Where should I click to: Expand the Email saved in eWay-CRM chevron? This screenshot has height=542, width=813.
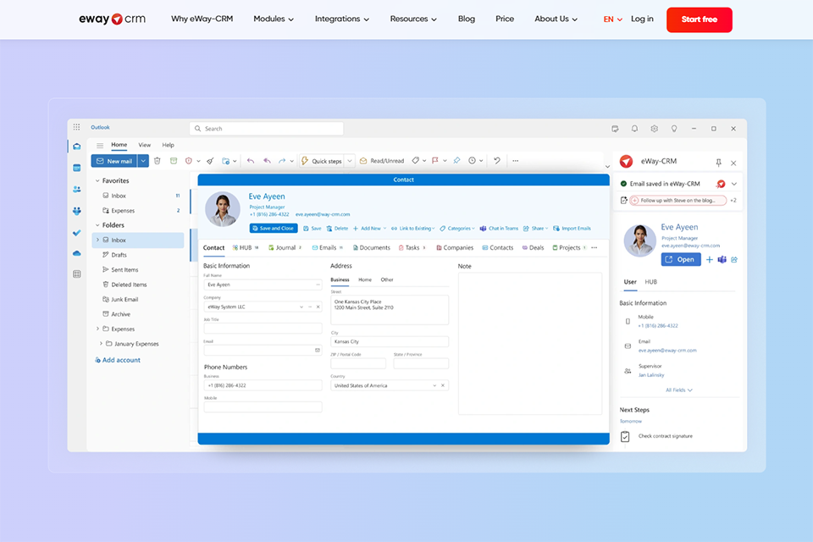pos(734,184)
